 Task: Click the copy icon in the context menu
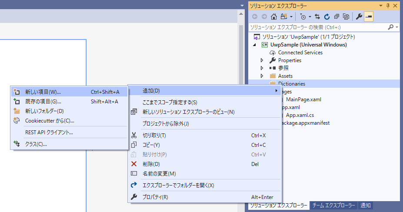pos(134,145)
